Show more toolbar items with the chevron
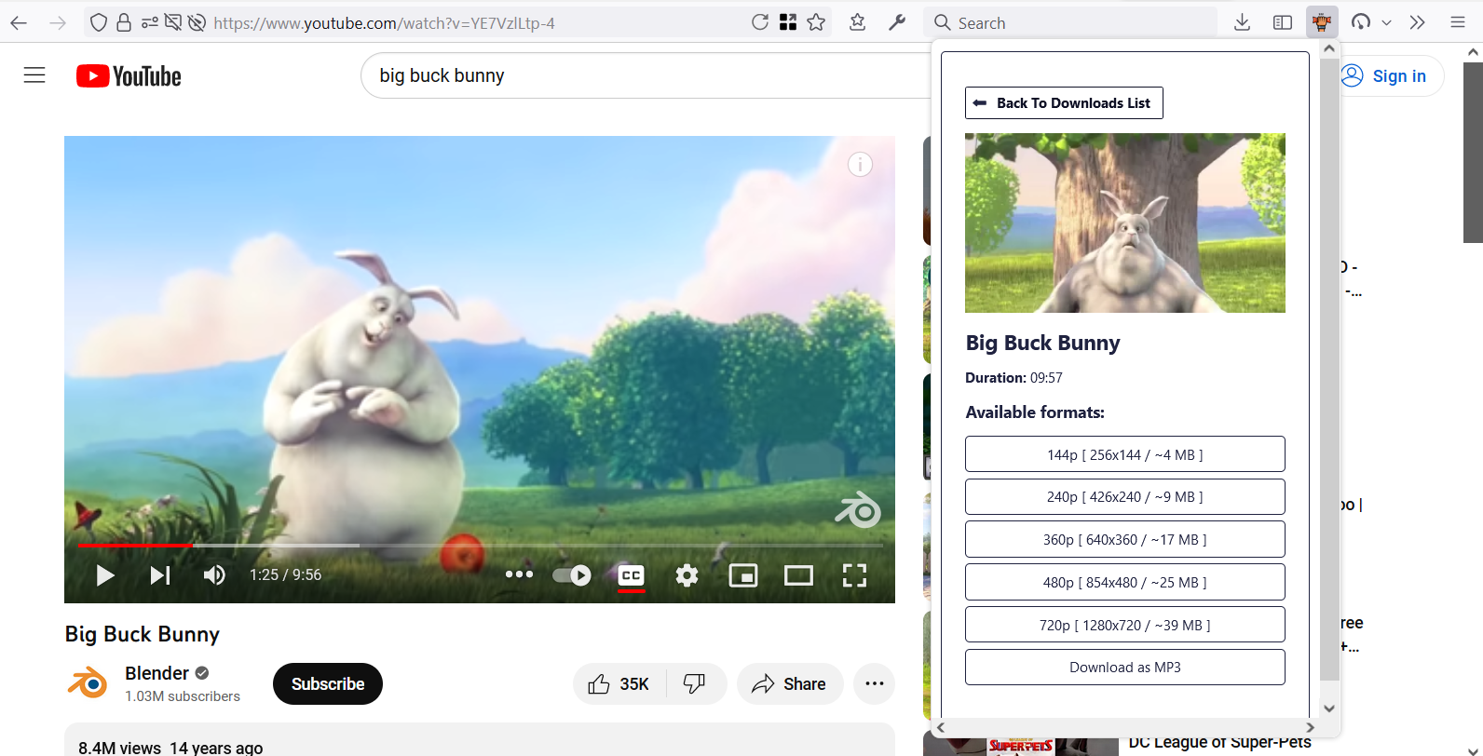The image size is (1483, 756). coord(1418,22)
